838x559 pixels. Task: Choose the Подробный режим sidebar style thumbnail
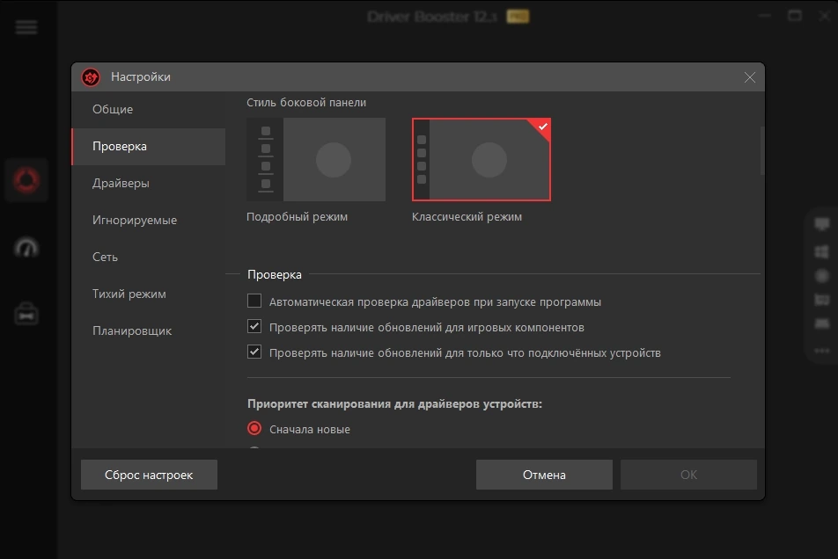click(316, 159)
